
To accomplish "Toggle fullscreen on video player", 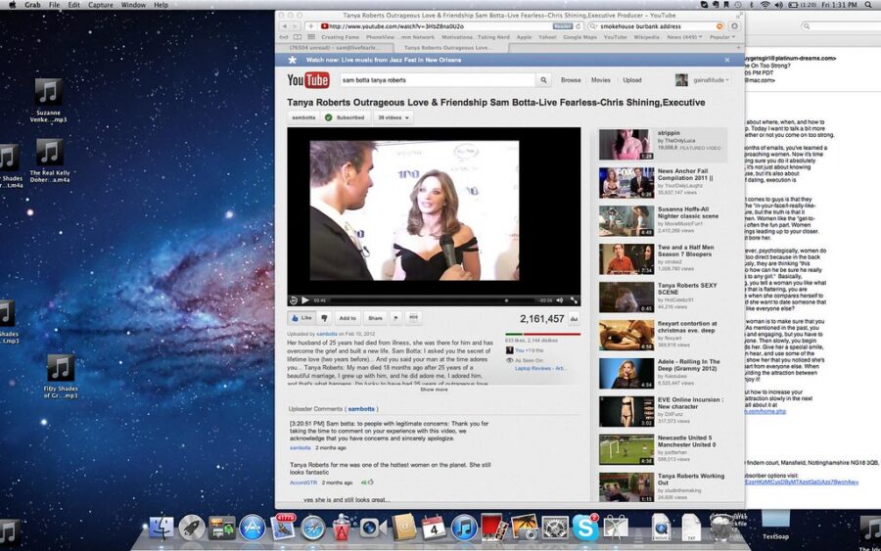I will point(574,300).
